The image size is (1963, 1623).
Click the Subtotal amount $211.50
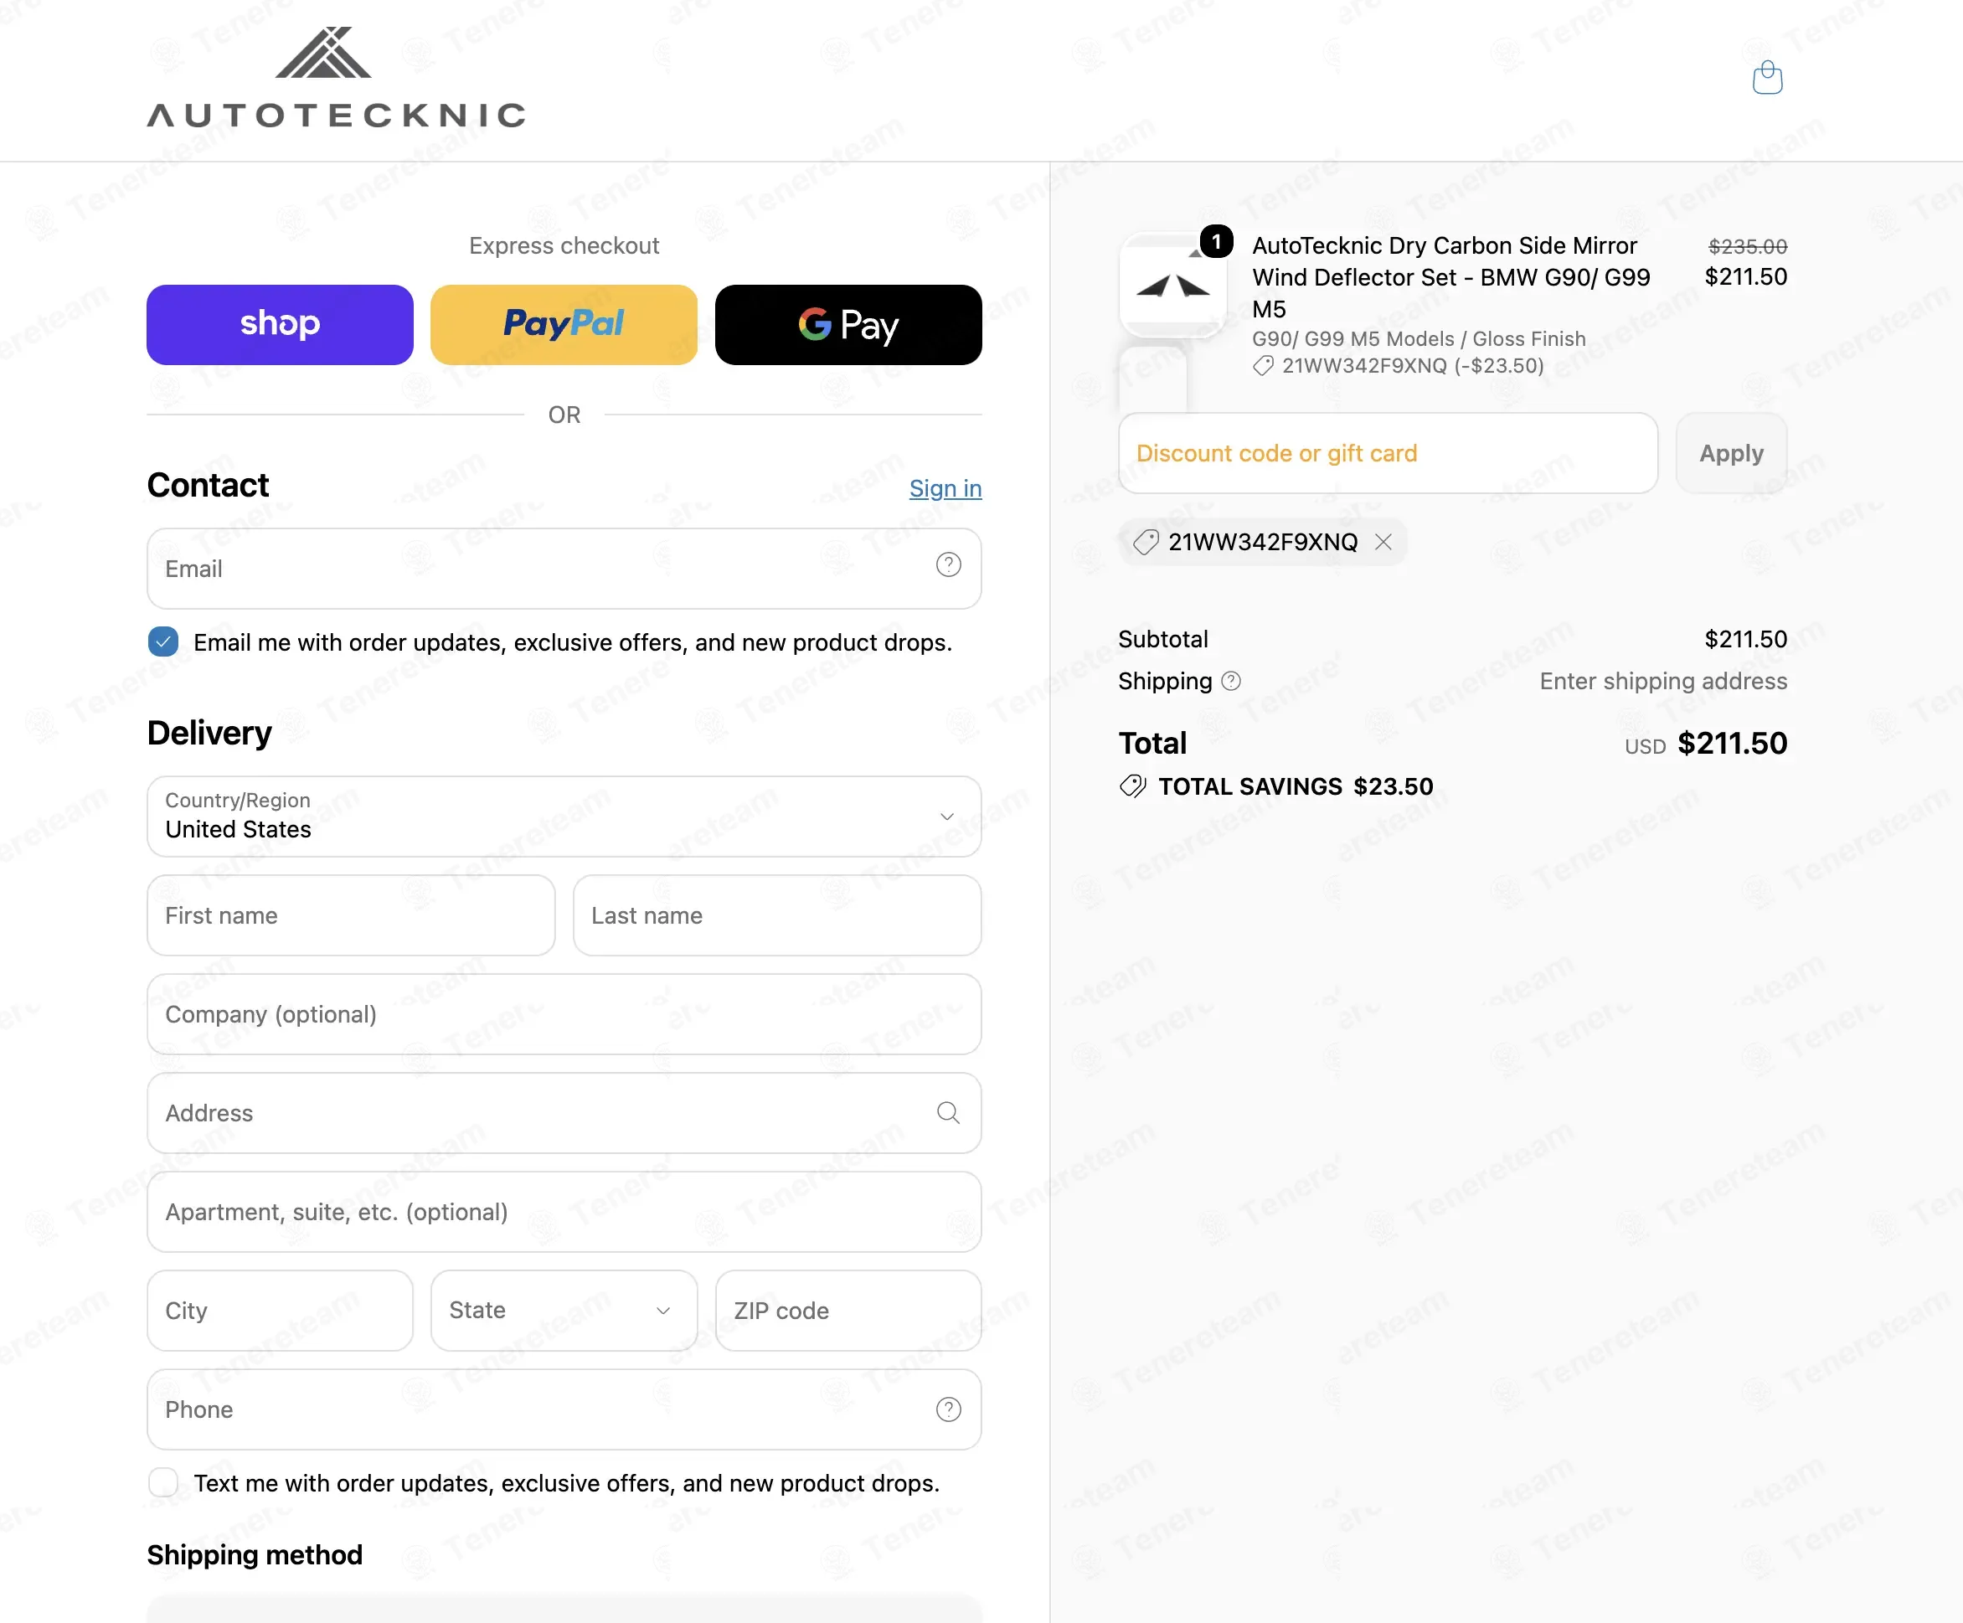[1745, 640]
